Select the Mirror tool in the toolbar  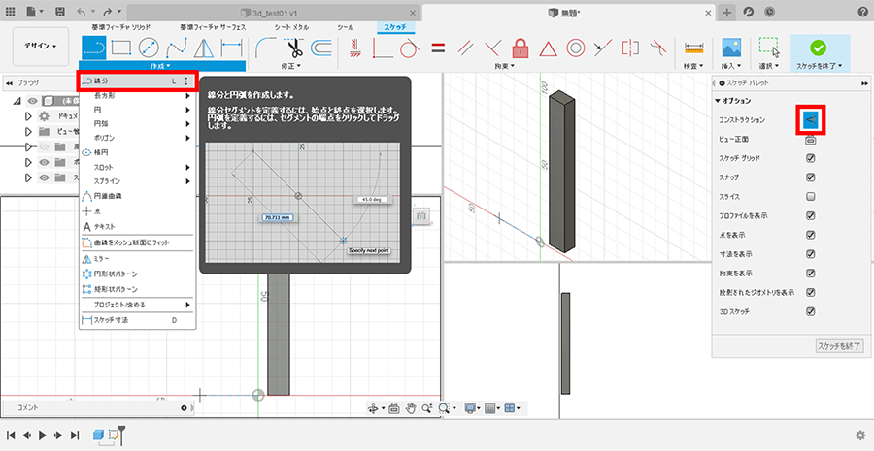204,48
